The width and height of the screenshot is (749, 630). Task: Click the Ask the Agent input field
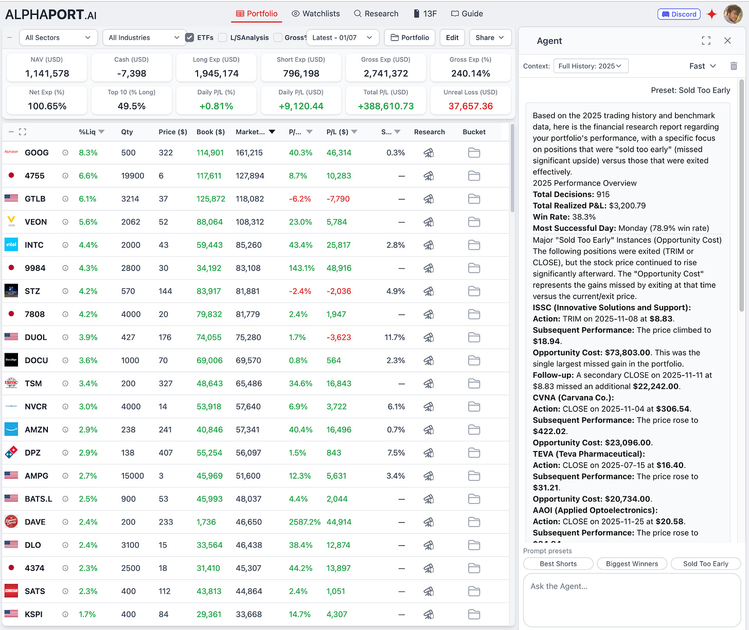coord(632,600)
